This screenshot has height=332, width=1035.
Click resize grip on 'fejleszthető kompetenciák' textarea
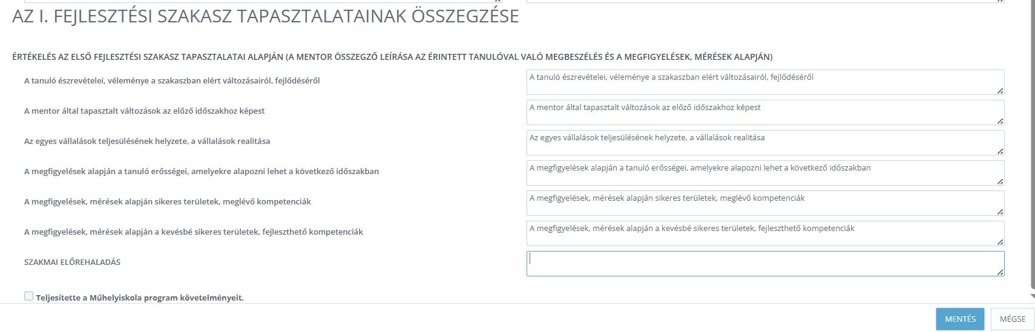tap(1000, 242)
